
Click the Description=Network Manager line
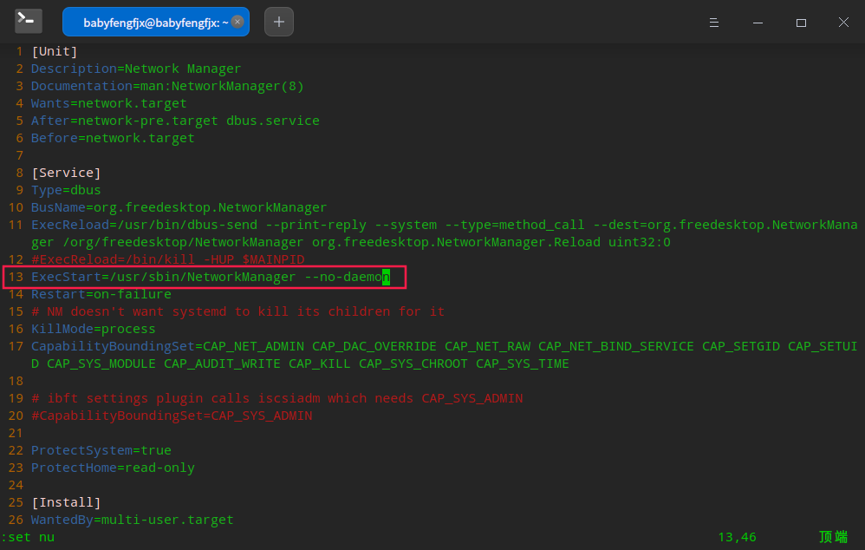[136, 69]
